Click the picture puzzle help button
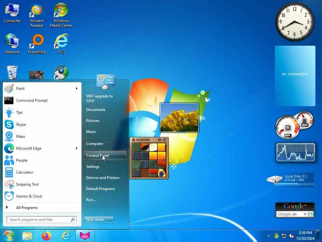Viewport: 322px width, 242px height. [x=159, y=140]
